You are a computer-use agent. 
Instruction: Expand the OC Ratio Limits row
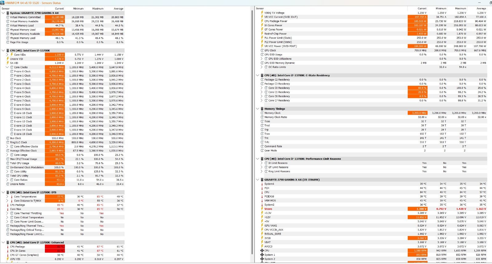click(262, 67)
